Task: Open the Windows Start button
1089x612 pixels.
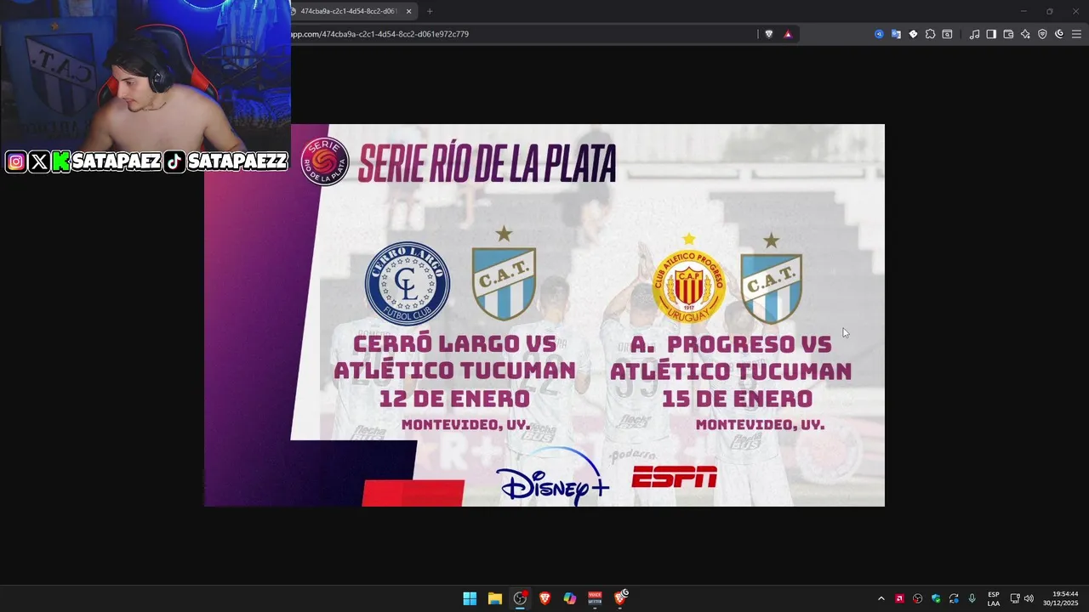Action: pos(470,598)
